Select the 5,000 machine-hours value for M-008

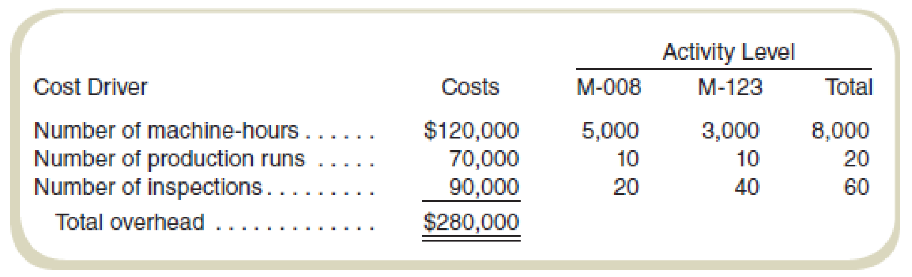pos(610,130)
